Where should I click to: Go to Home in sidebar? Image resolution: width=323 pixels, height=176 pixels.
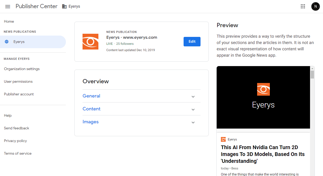coord(9,21)
